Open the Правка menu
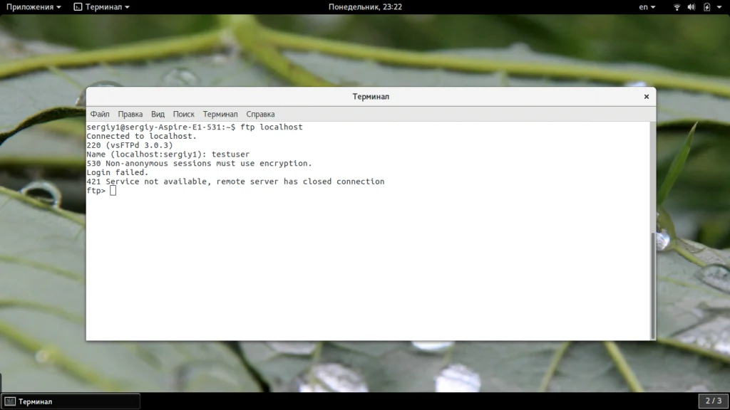Viewport: 730px width, 410px height. click(x=130, y=114)
